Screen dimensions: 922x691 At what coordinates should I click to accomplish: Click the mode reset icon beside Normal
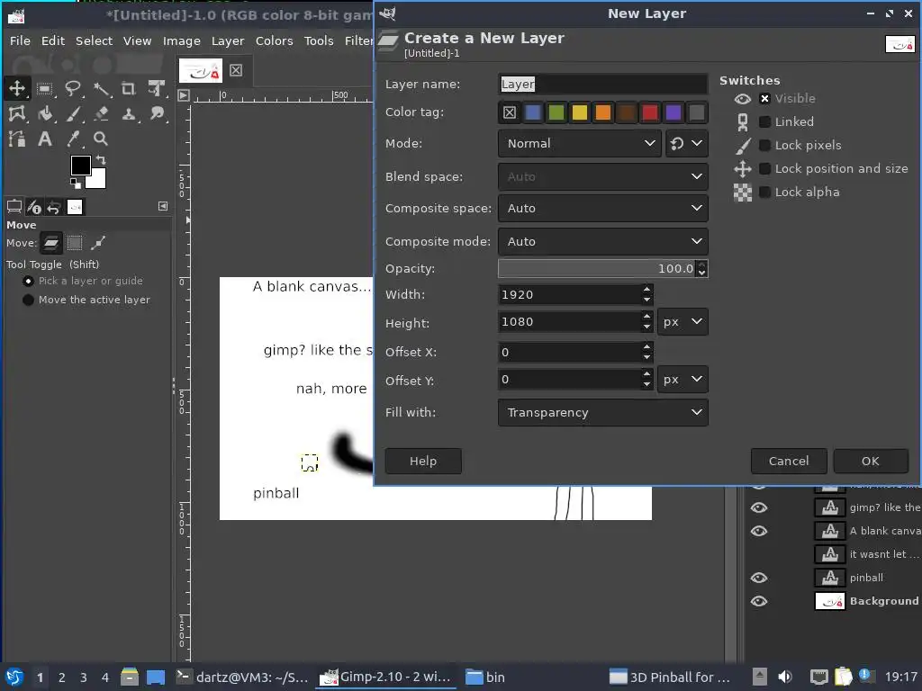tap(677, 143)
